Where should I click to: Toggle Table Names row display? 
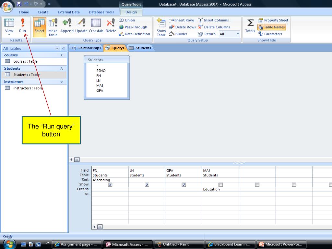271,27
